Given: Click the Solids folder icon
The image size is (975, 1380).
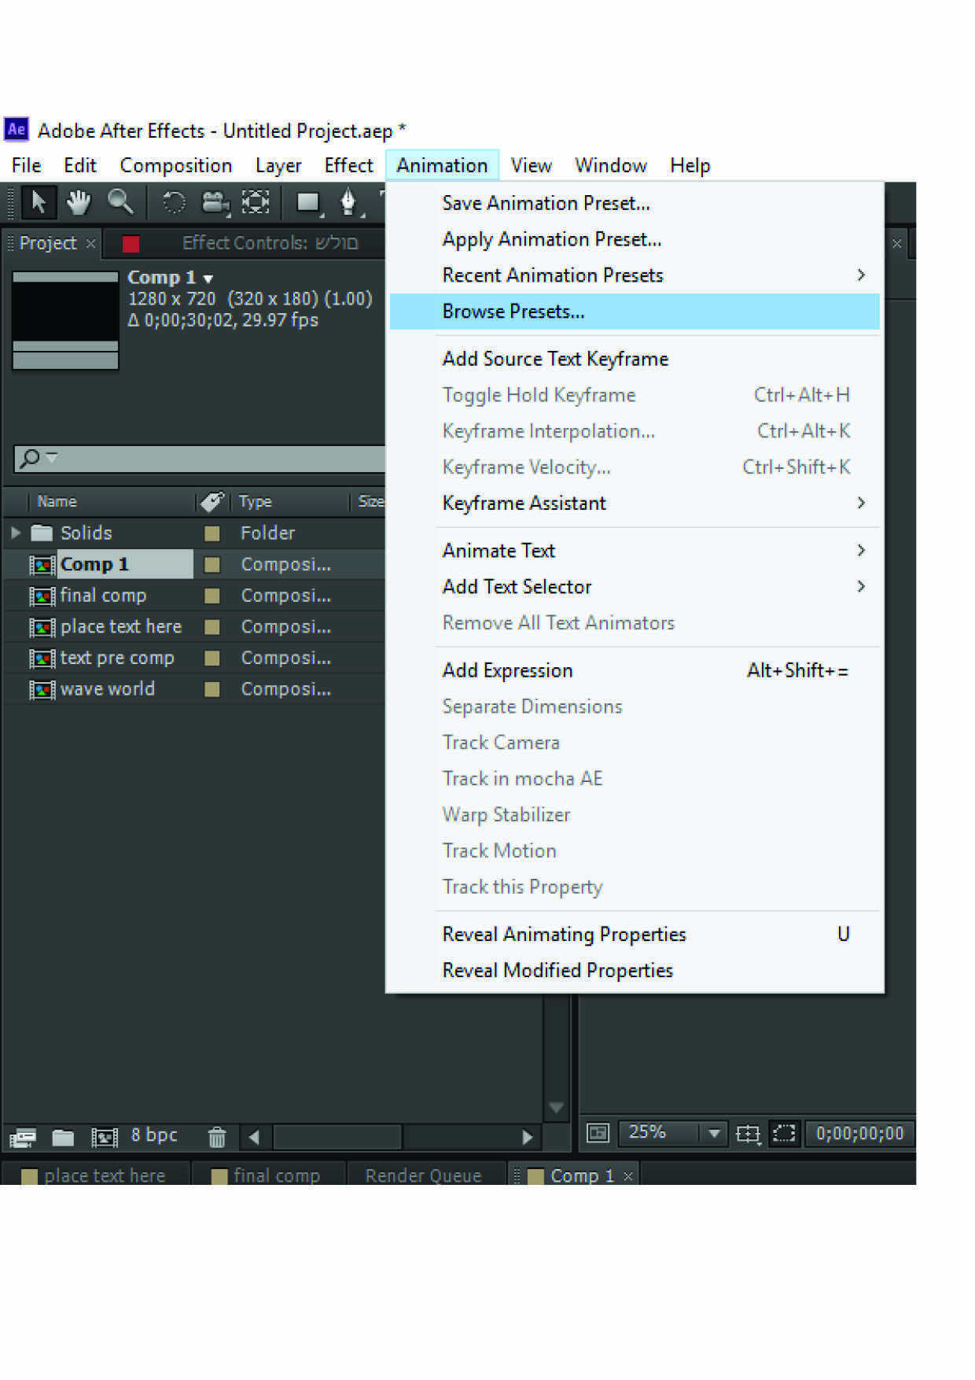Looking at the screenshot, I should [42, 533].
